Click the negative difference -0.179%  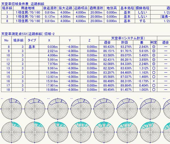(143, 81)
